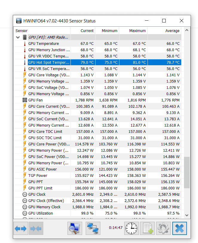Open sensor search magnifier monitor icon
The width and height of the screenshot is (198, 243).
(75, 229)
